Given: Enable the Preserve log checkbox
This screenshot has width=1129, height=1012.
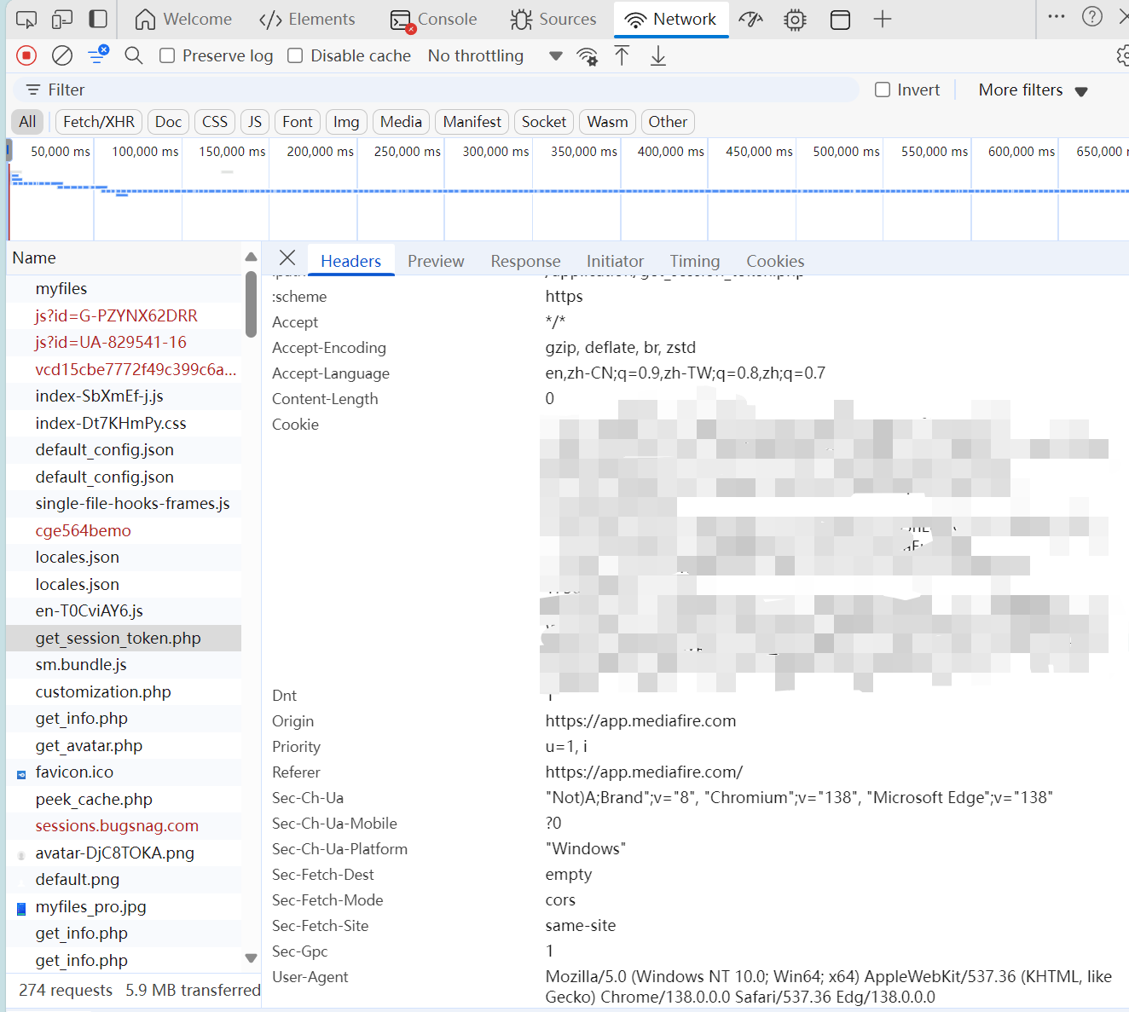Looking at the screenshot, I should (x=168, y=55).
